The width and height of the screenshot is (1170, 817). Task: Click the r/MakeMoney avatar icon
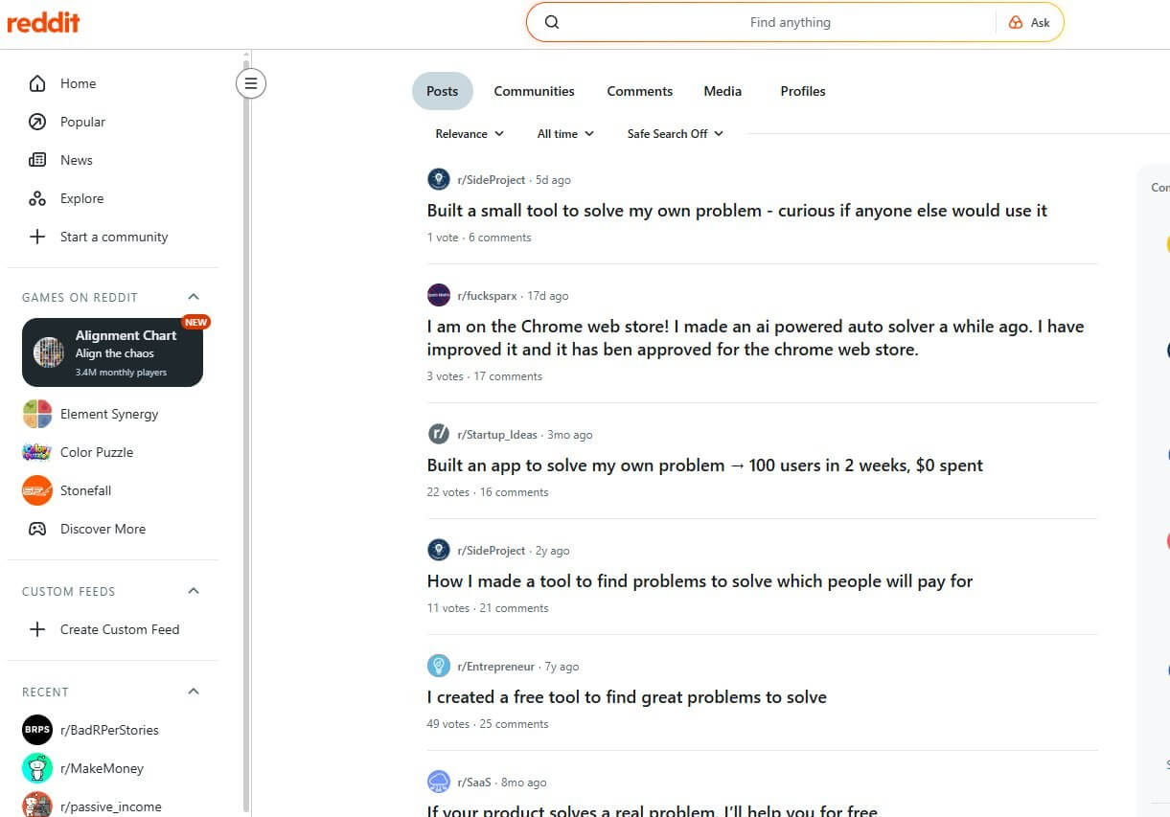point(37,768)
